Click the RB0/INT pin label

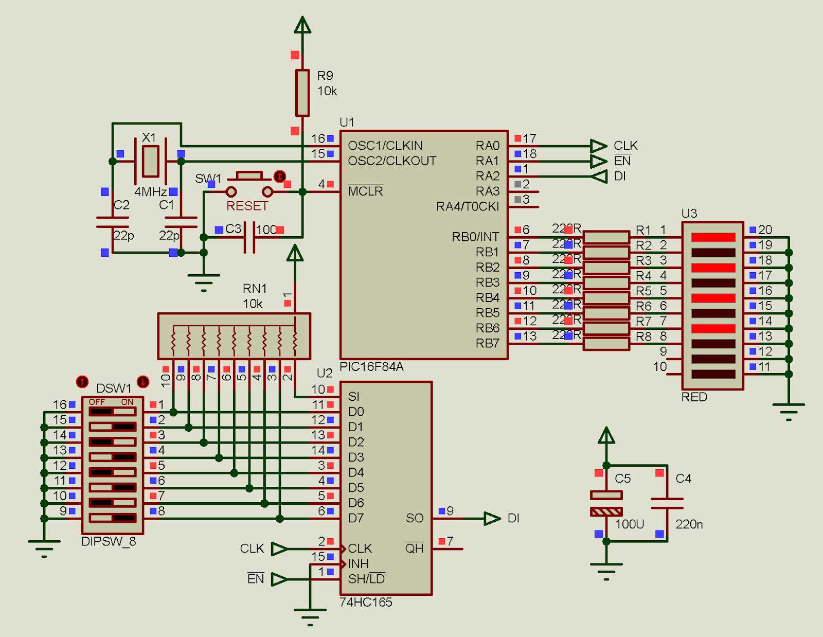coord(475,237)
